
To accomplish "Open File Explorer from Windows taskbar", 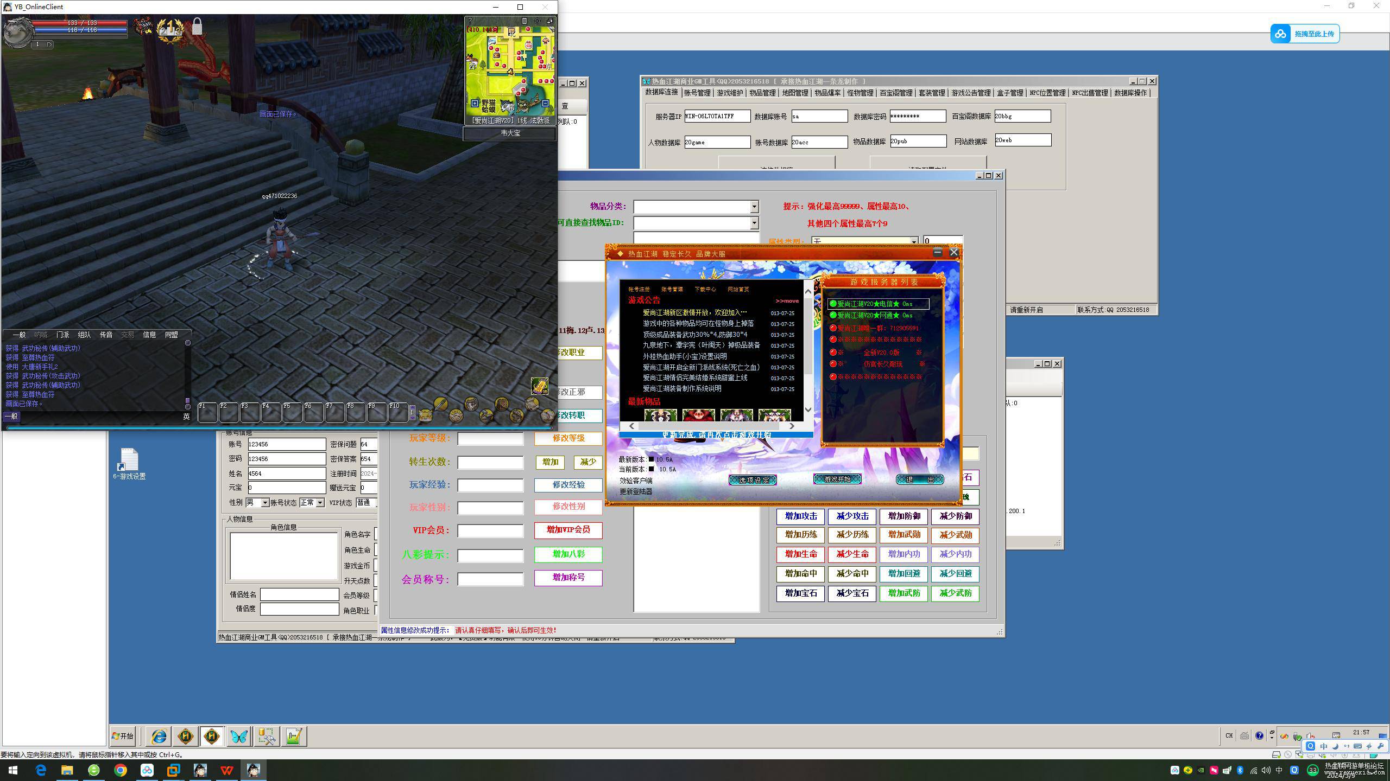I will pos(67,770).
